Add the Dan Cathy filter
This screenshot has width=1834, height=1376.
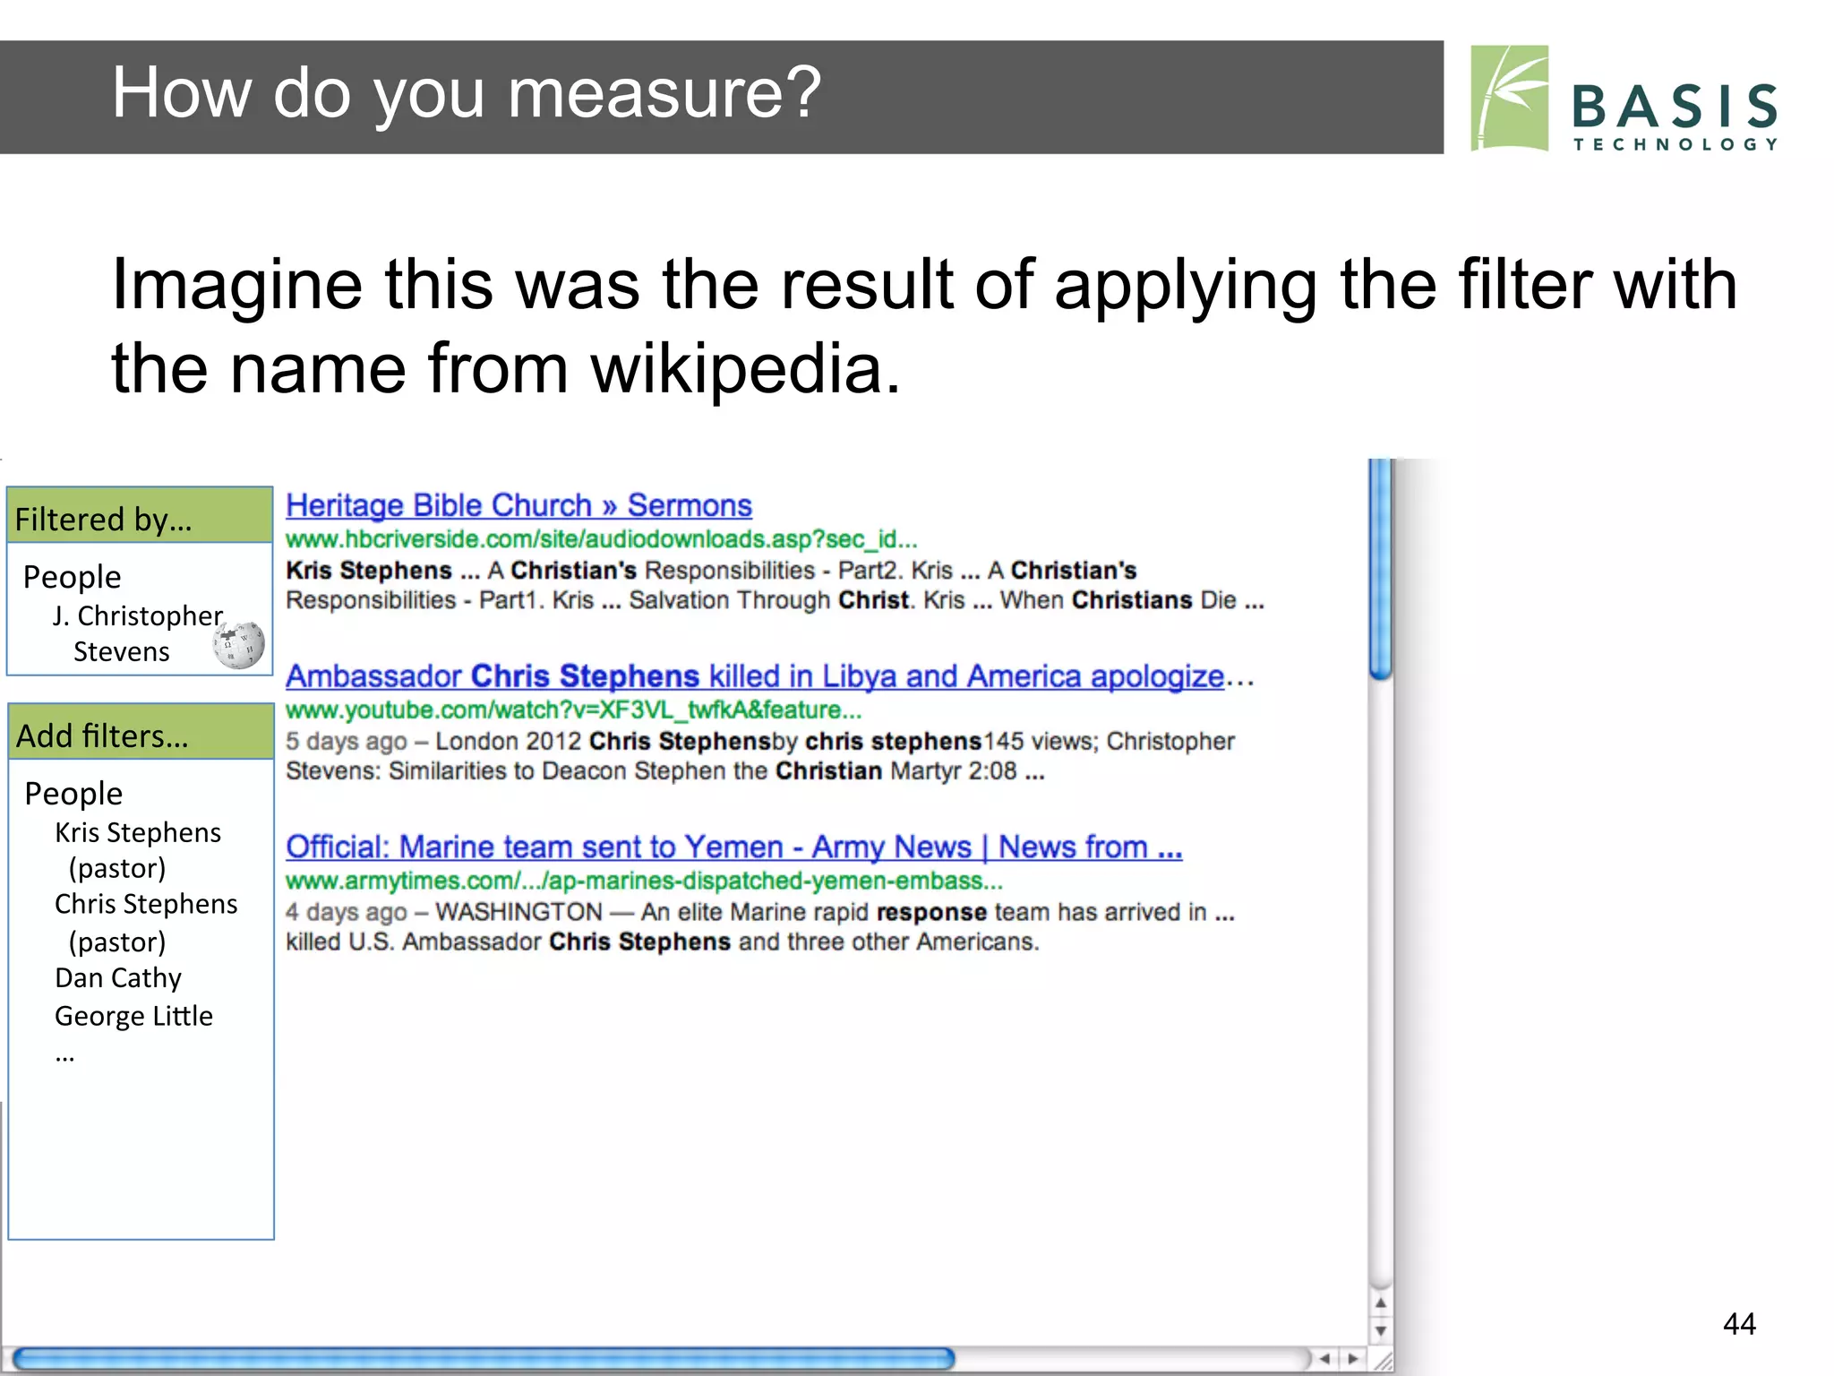pyautogui.click(x=117, y=977)
